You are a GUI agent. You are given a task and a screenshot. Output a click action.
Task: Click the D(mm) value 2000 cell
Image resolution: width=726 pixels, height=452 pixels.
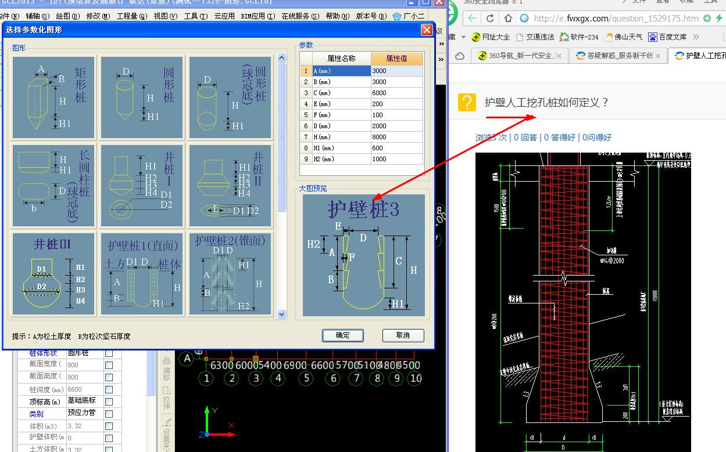pos(397,126)
